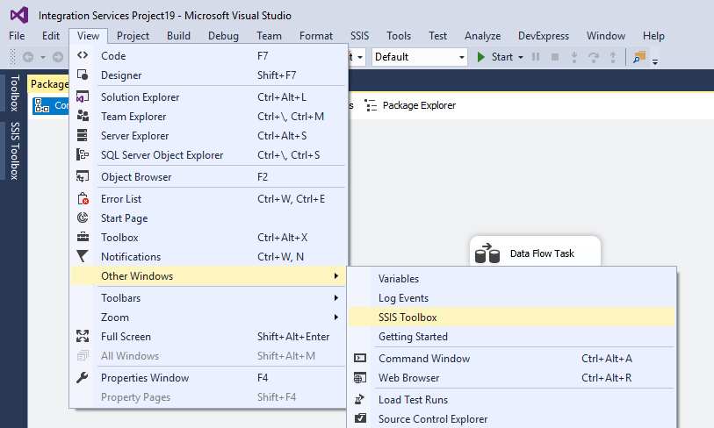Click the Error List icon
The image size is (714, 428).
coord(83,199)
